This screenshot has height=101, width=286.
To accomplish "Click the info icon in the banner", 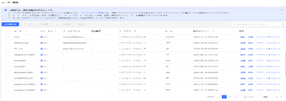I will (x=6, y=10).
